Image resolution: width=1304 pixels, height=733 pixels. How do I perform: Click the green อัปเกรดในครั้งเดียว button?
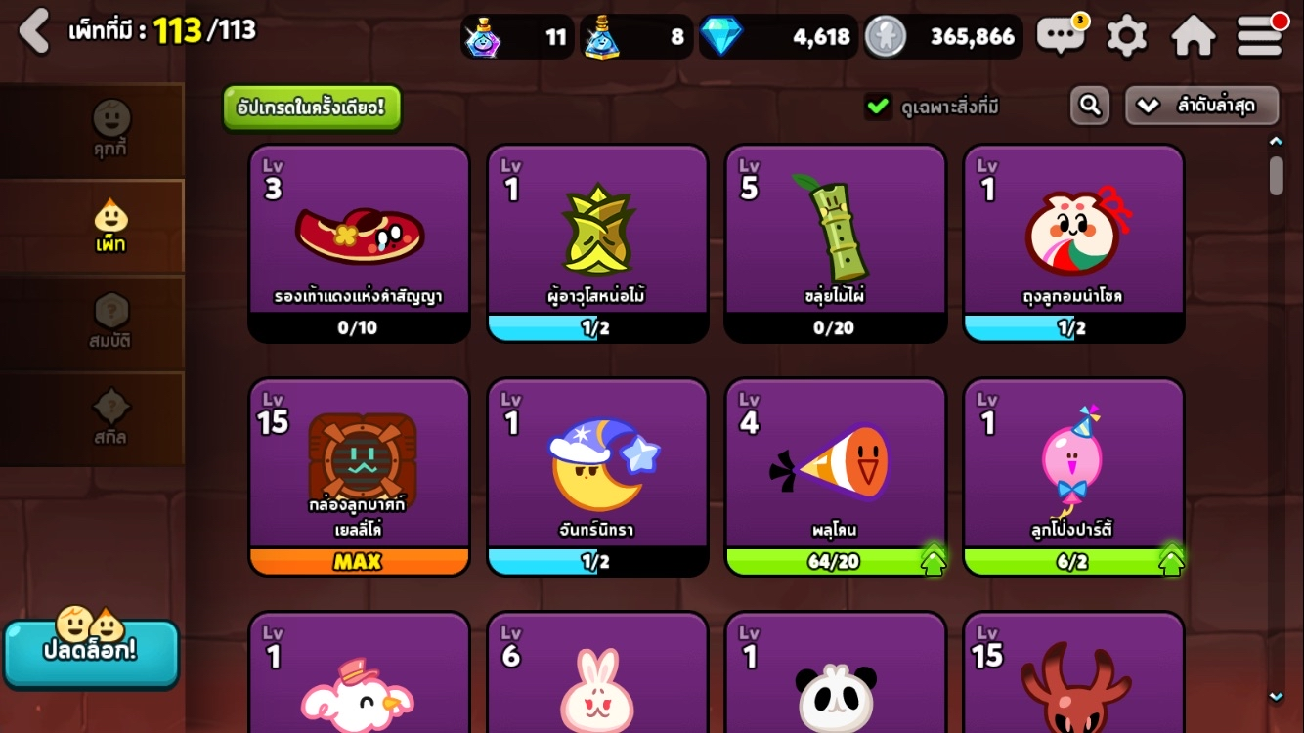312,108
